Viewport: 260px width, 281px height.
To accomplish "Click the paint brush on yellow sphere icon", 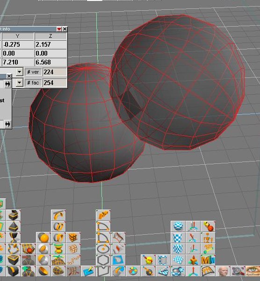I will 148,260.
